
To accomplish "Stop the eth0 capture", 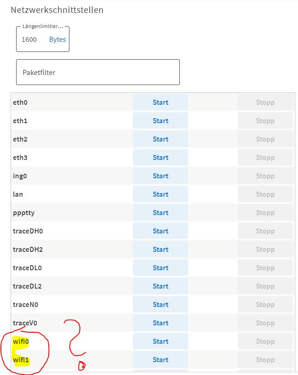I will [265, 102].
